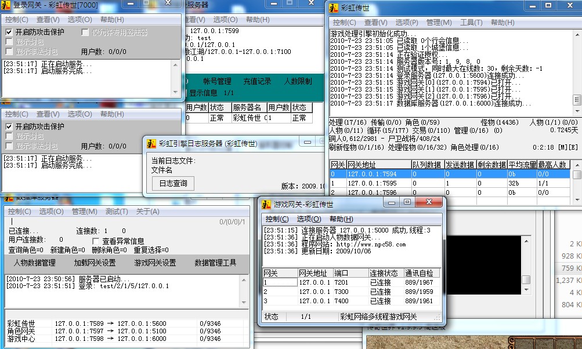Open 控制(C) menu in 登录网关 window
This screenshot has height=349, width=582.
[16, 20]
